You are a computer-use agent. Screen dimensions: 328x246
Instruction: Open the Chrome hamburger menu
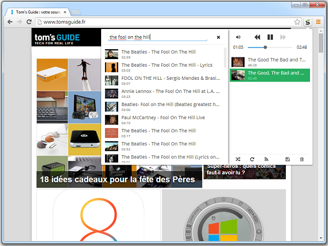pos(318,22)
